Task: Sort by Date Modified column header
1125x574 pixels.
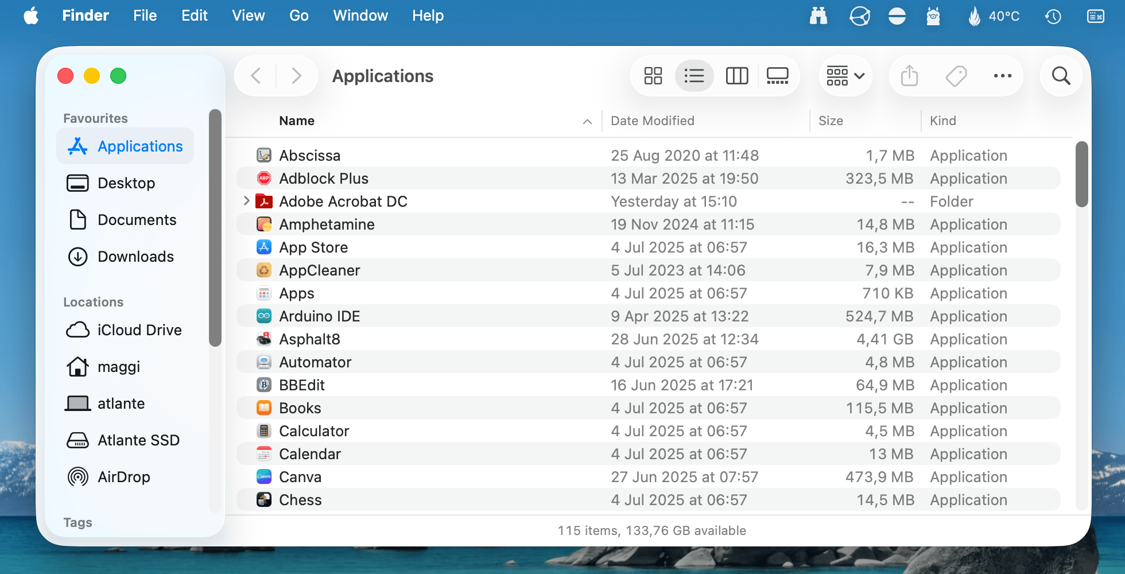Action: click(x=652, y=121)
